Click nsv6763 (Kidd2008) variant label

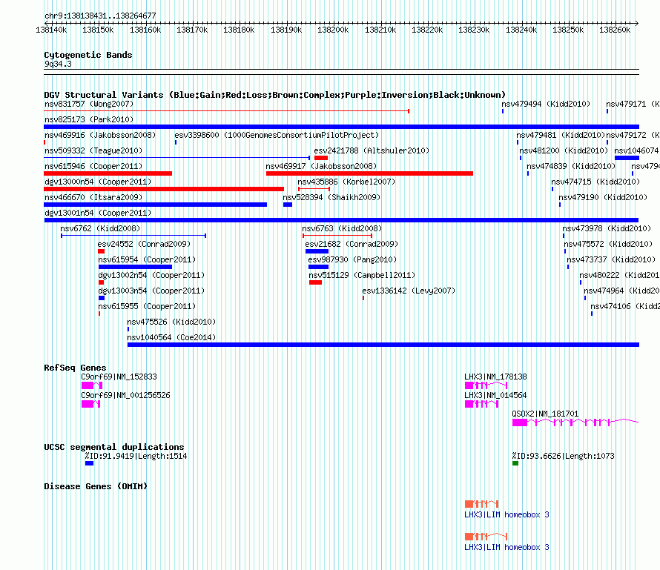click(x=342, y=228)
